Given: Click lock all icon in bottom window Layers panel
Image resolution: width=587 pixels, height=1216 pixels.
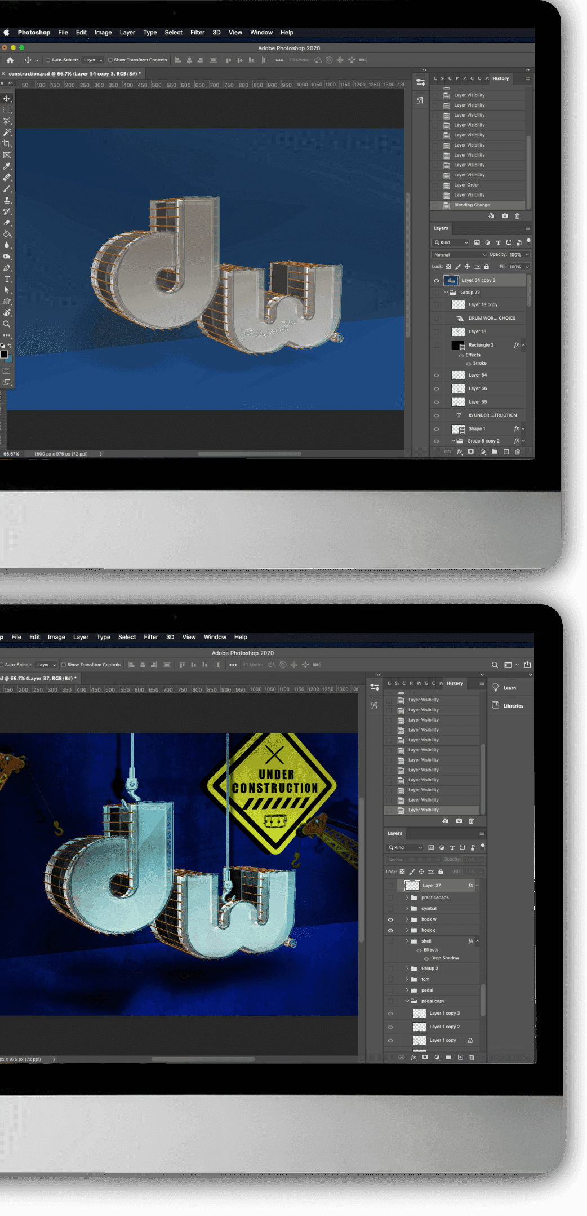Looking at the screenshot, I should point(441,872).
